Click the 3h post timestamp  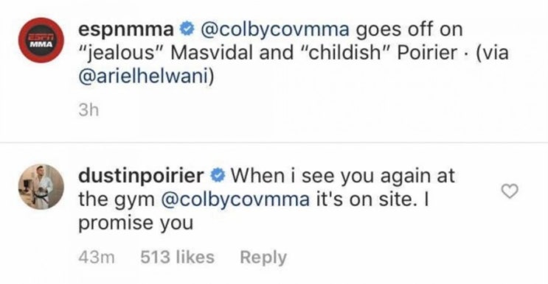(x=89, y=111)
